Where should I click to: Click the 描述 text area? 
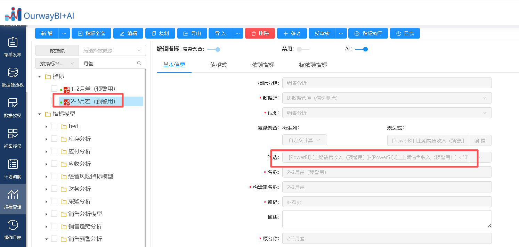pyautogui.click(x=387, y=219)
